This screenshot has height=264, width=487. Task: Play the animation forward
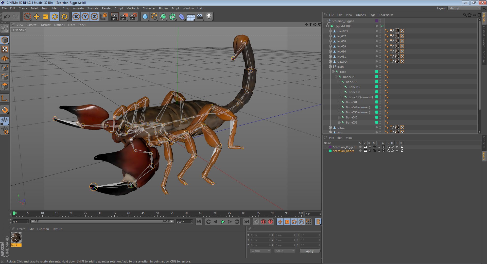[x=222, y=222]
